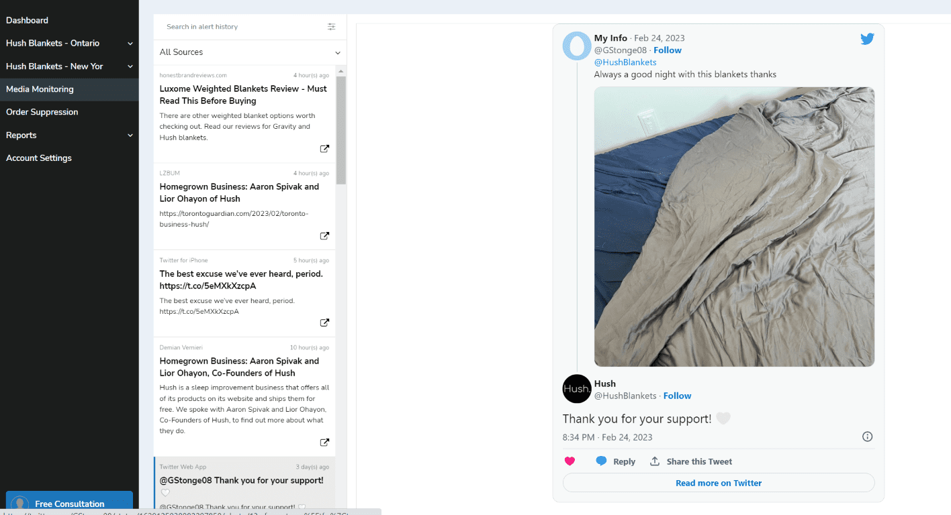
Task: Expand the All Sources dropdown
Action: point(250,52)
